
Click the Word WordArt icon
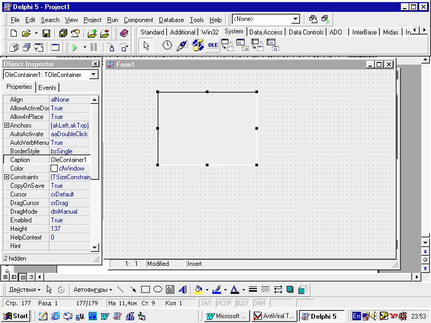[183, 290]
